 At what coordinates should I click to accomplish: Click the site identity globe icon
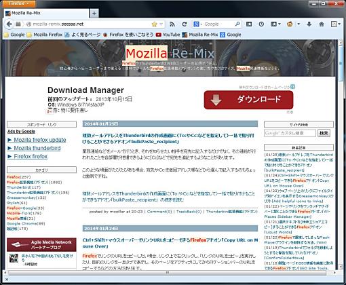click(x=28, y=24)
